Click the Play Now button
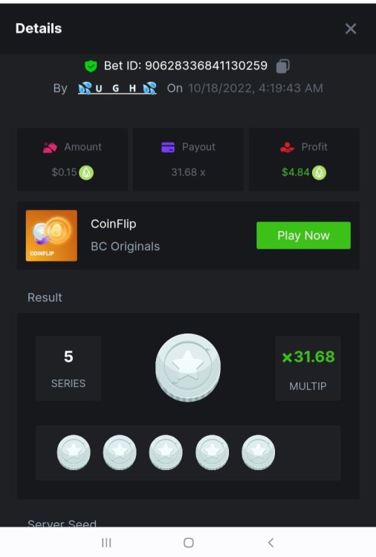Image resolution: width=376 pixels, height=557 pixels. tap(303, 235)
